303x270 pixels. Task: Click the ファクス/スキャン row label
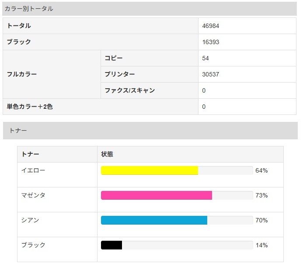[x=130, y=90]
